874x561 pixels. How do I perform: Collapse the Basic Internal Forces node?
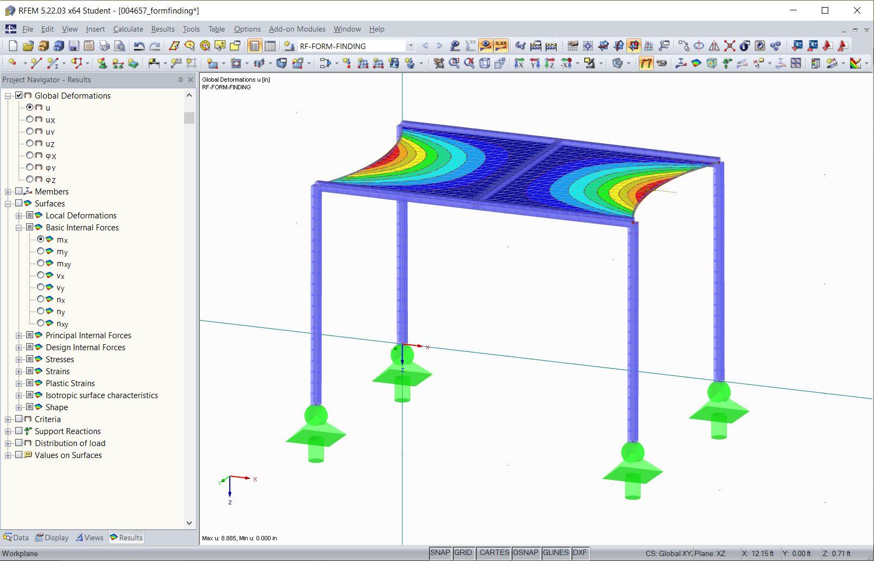click(19, 228)
